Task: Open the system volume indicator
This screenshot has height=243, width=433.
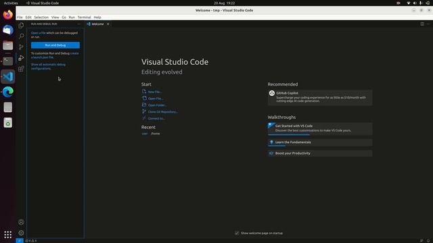Action: pos(415,3)
